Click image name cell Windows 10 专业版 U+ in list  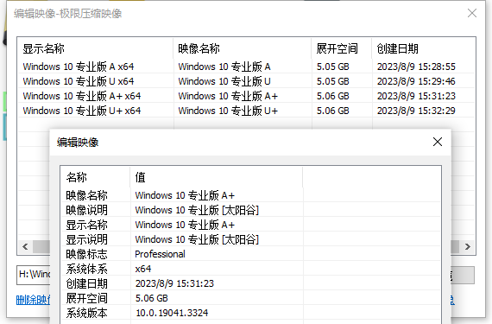(x=228, y=111)
